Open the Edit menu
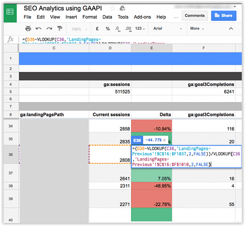 click(40, 17)
